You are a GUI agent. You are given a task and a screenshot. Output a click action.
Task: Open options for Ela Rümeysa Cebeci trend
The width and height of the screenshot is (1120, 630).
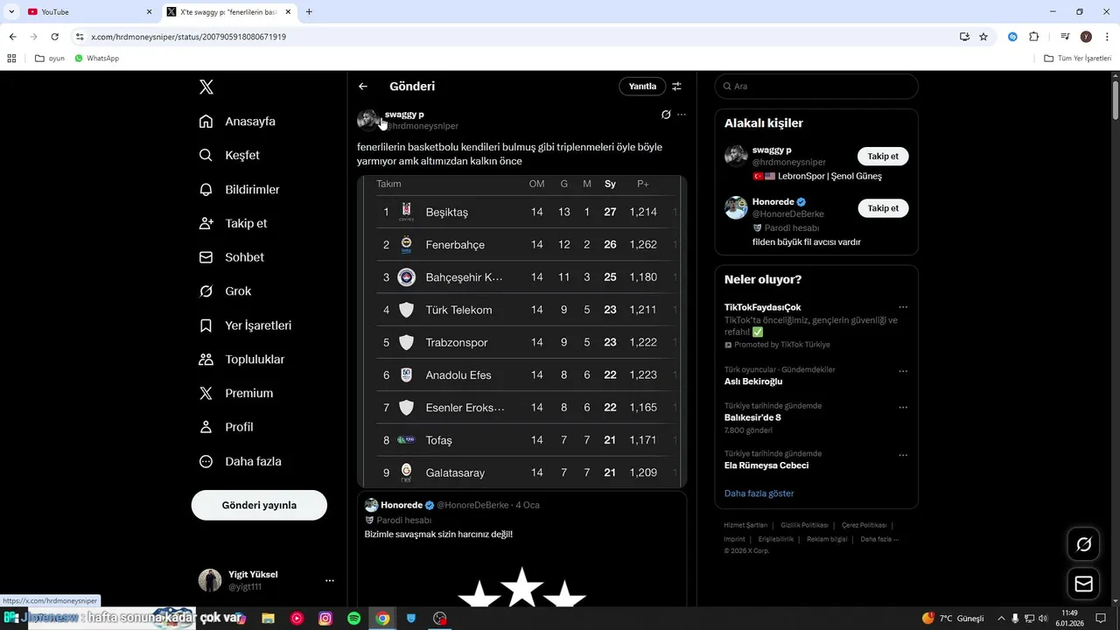[903, 455]
